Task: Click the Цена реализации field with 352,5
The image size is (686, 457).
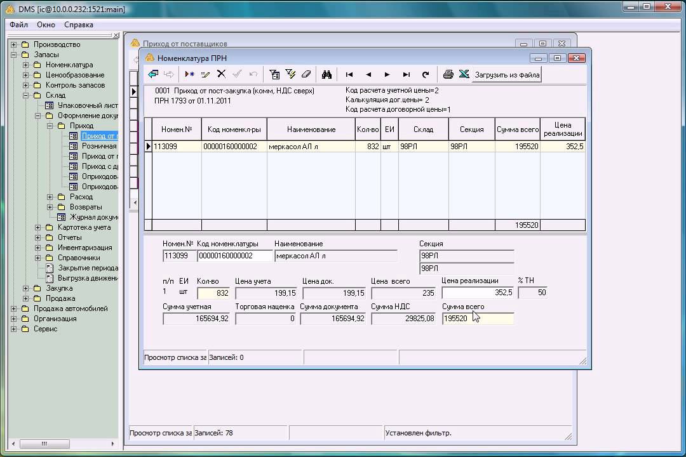Action: (x=478, y=293)
